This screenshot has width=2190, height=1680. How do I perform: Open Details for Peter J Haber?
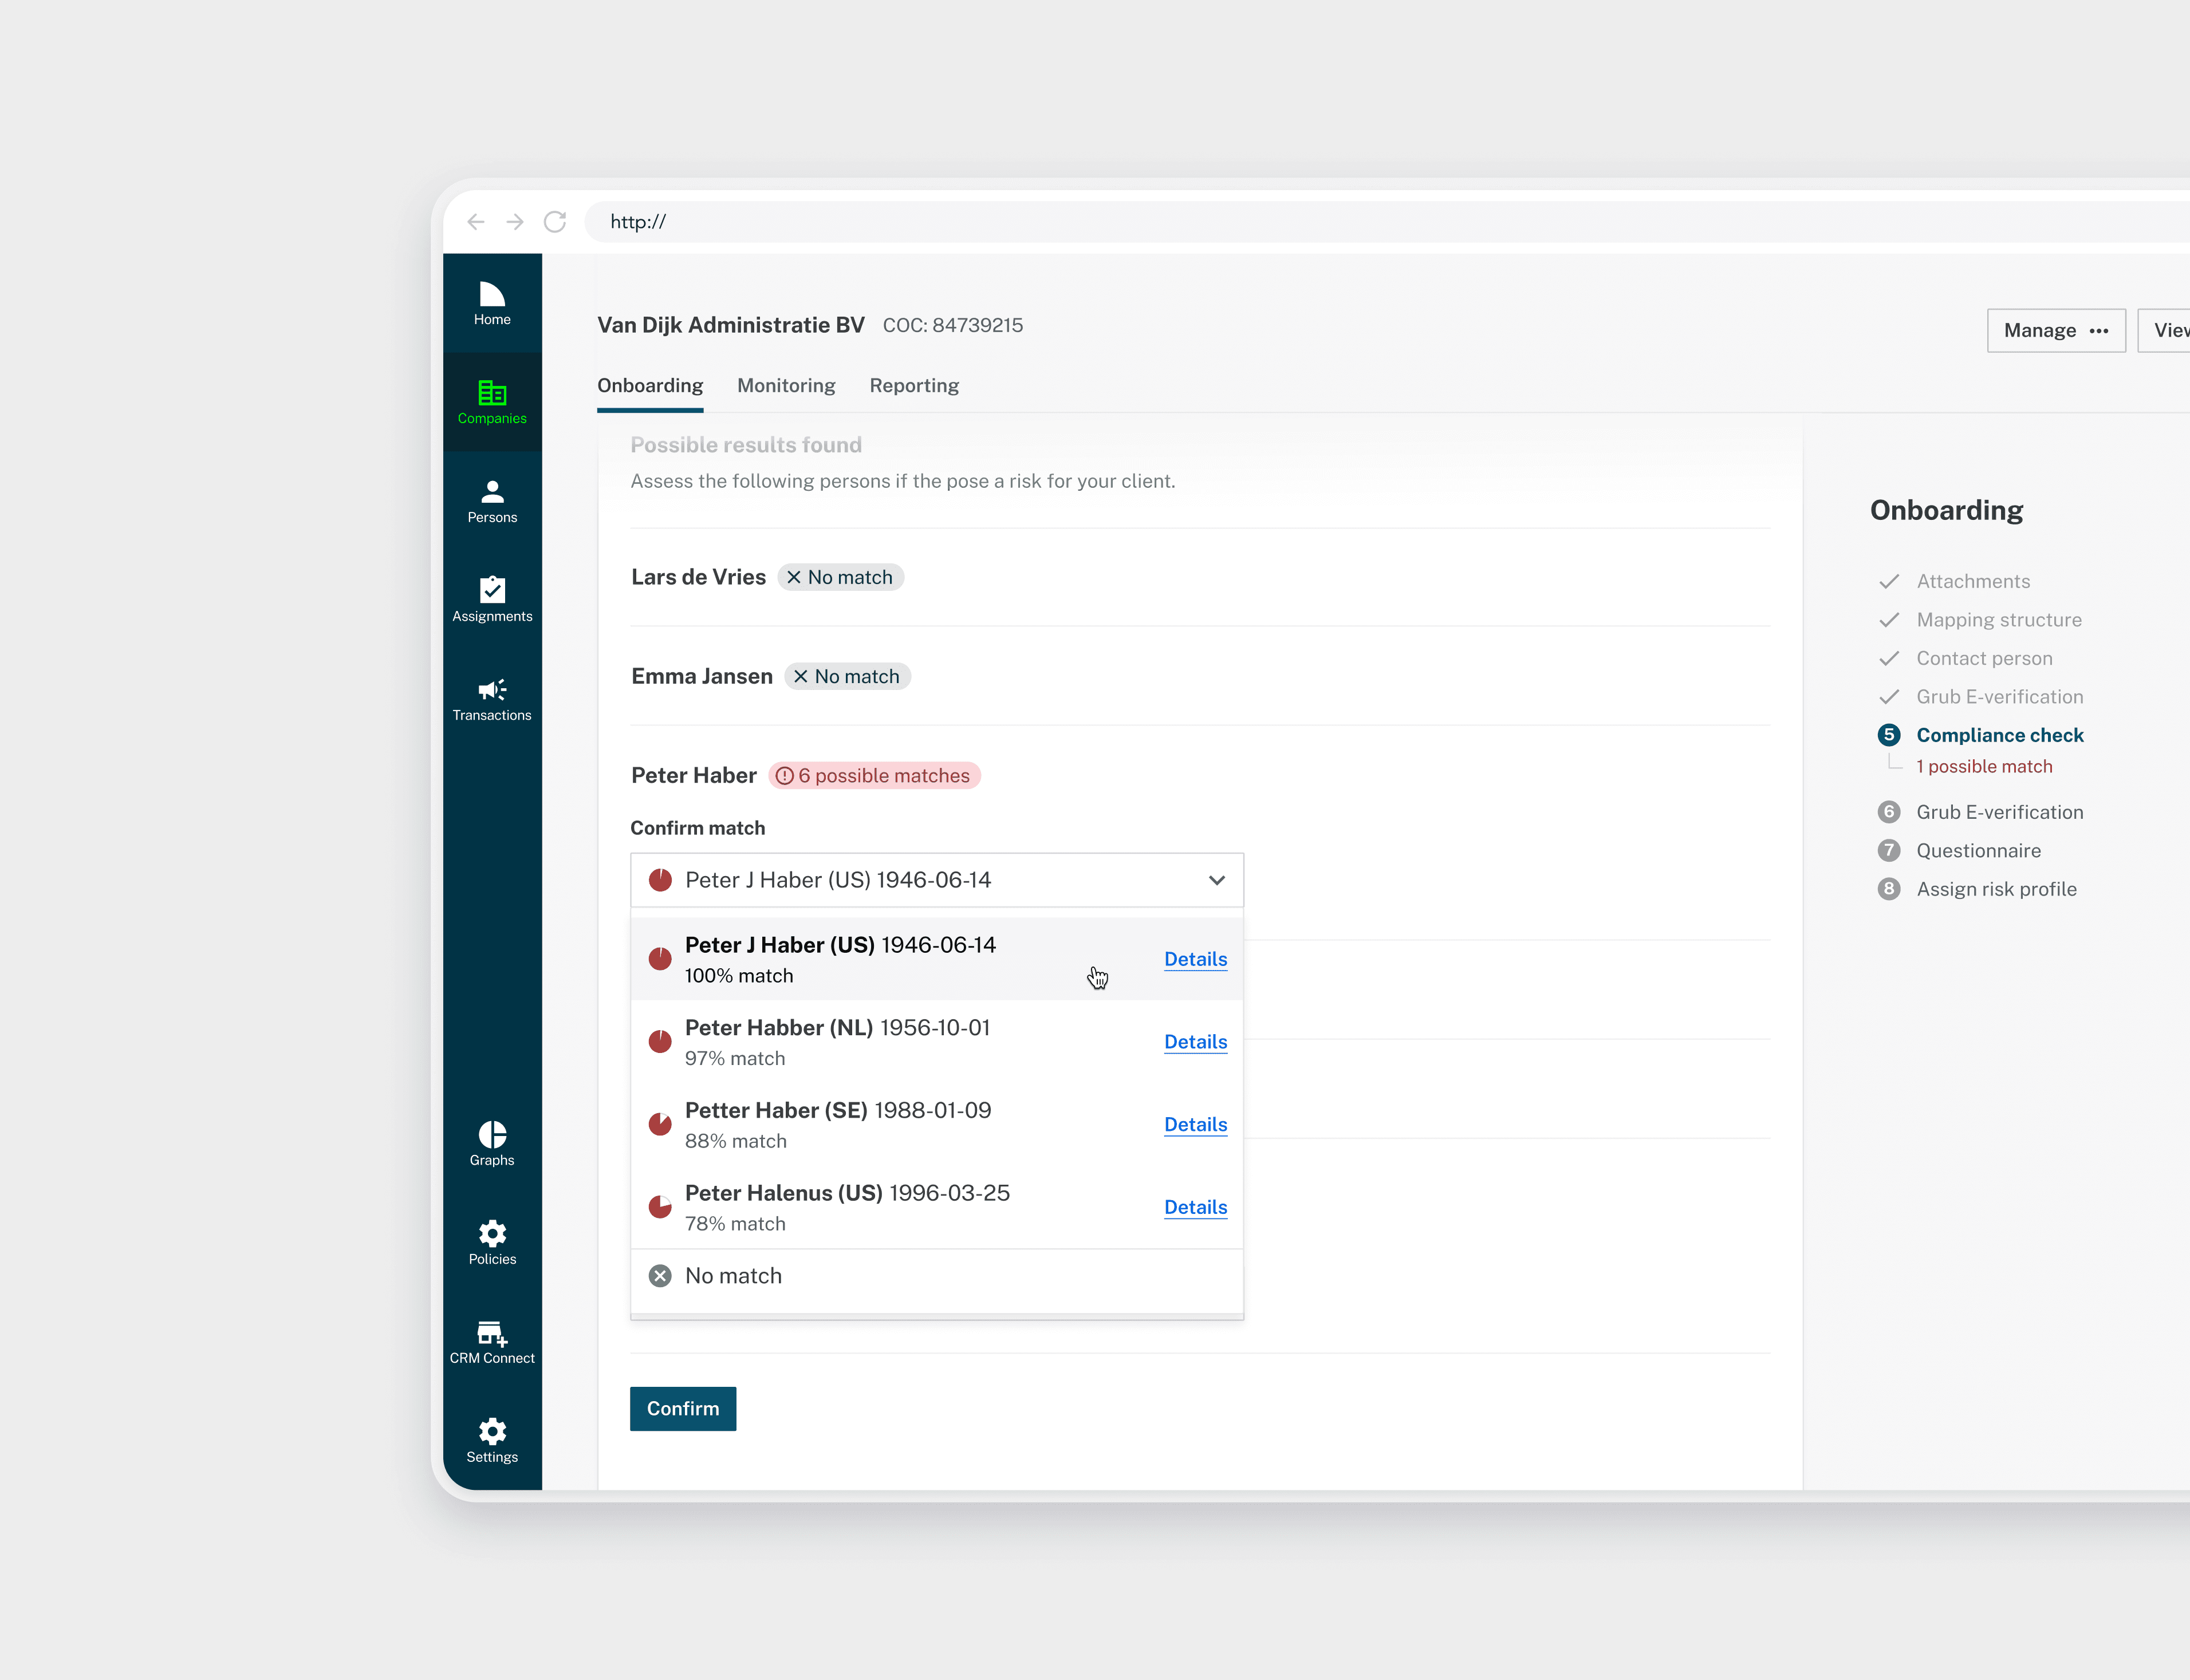pos(1195,959)
